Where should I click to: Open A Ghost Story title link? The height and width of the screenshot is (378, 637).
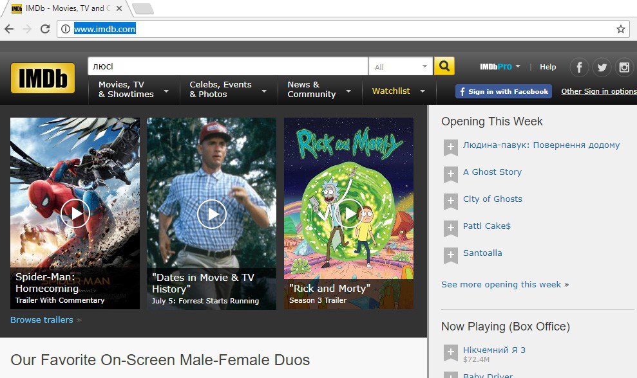click(x=492, y=172)
